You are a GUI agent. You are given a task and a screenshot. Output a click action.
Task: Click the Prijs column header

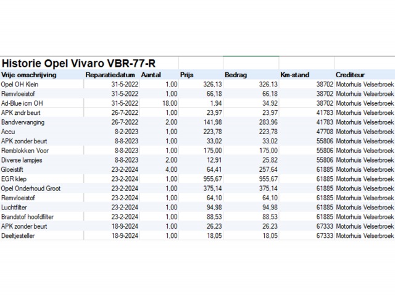click(x=187, y=75)
